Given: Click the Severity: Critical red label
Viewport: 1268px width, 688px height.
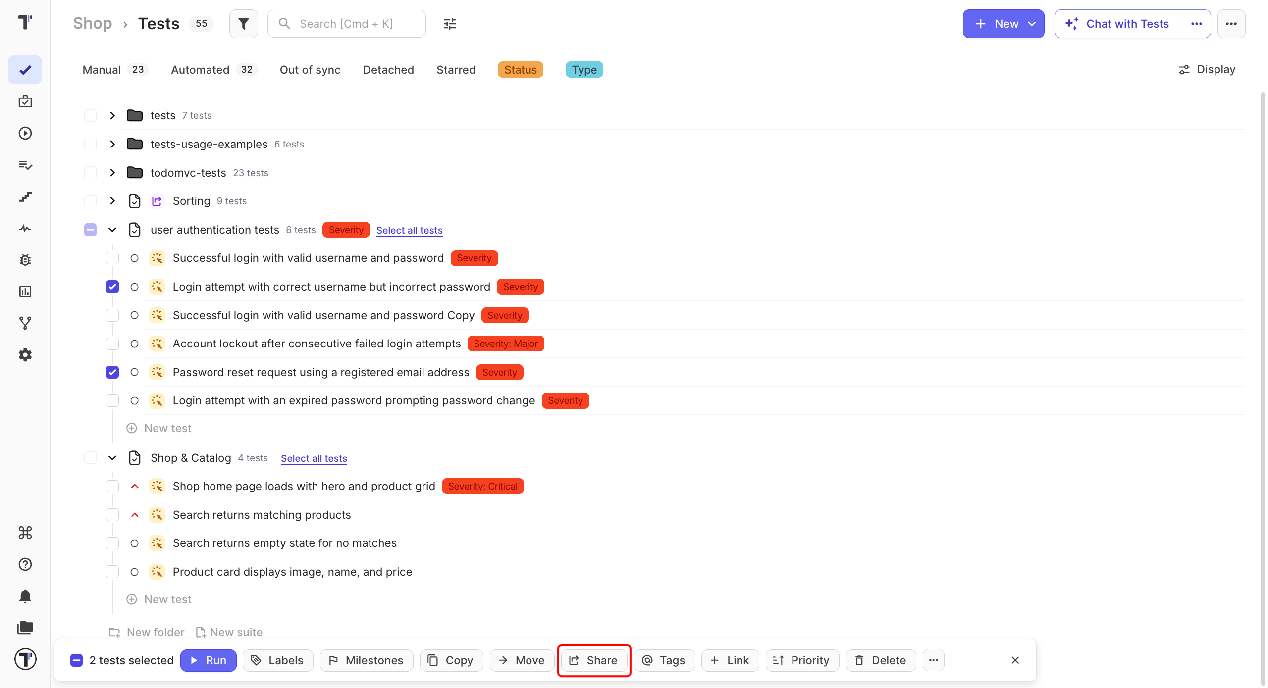Looking at the screenshot, I should (483, 487).
